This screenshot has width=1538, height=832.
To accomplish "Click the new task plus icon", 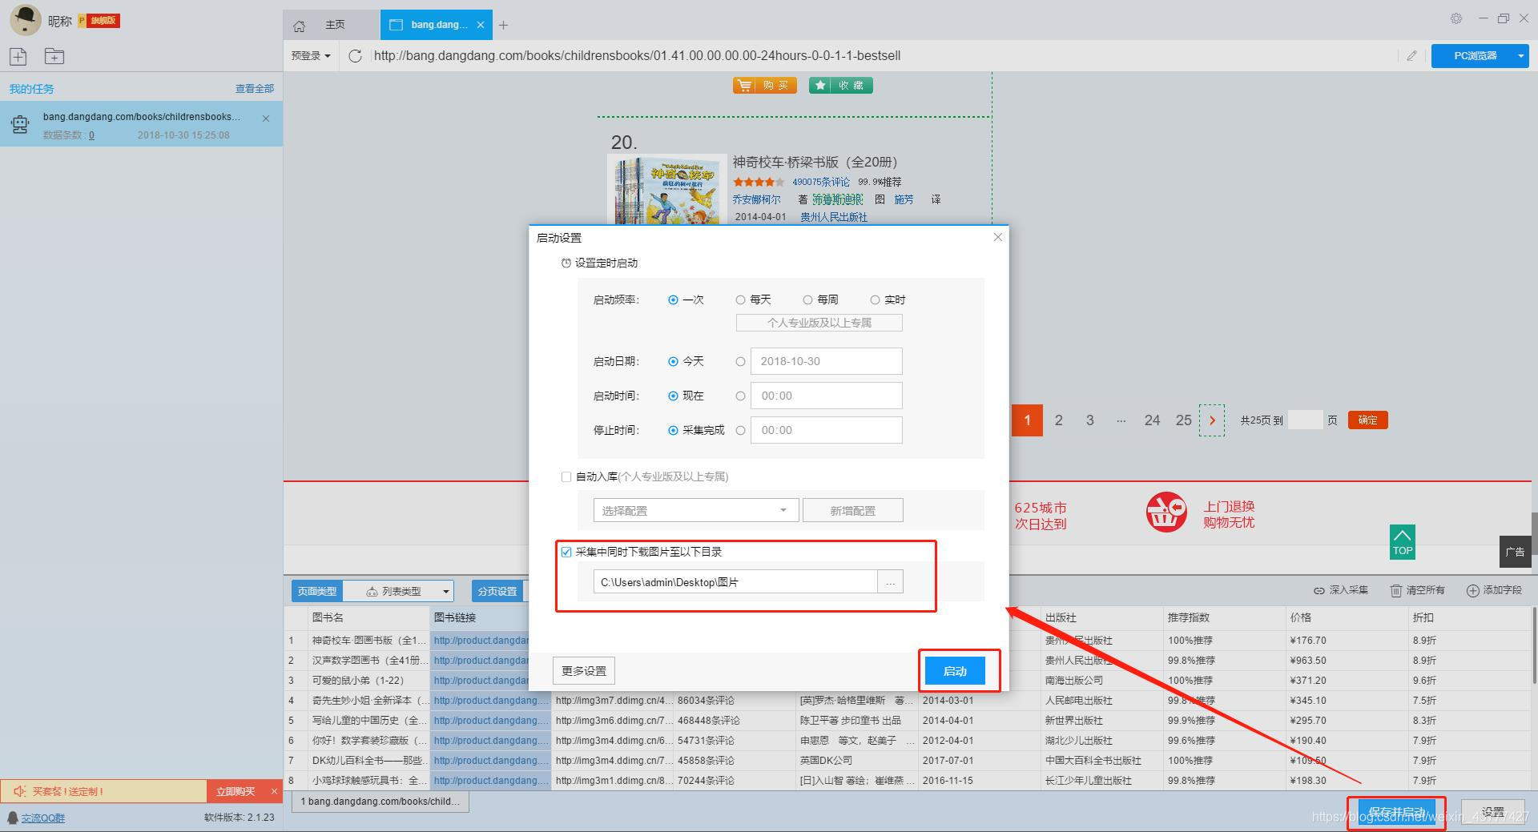I will click(18, 56).
